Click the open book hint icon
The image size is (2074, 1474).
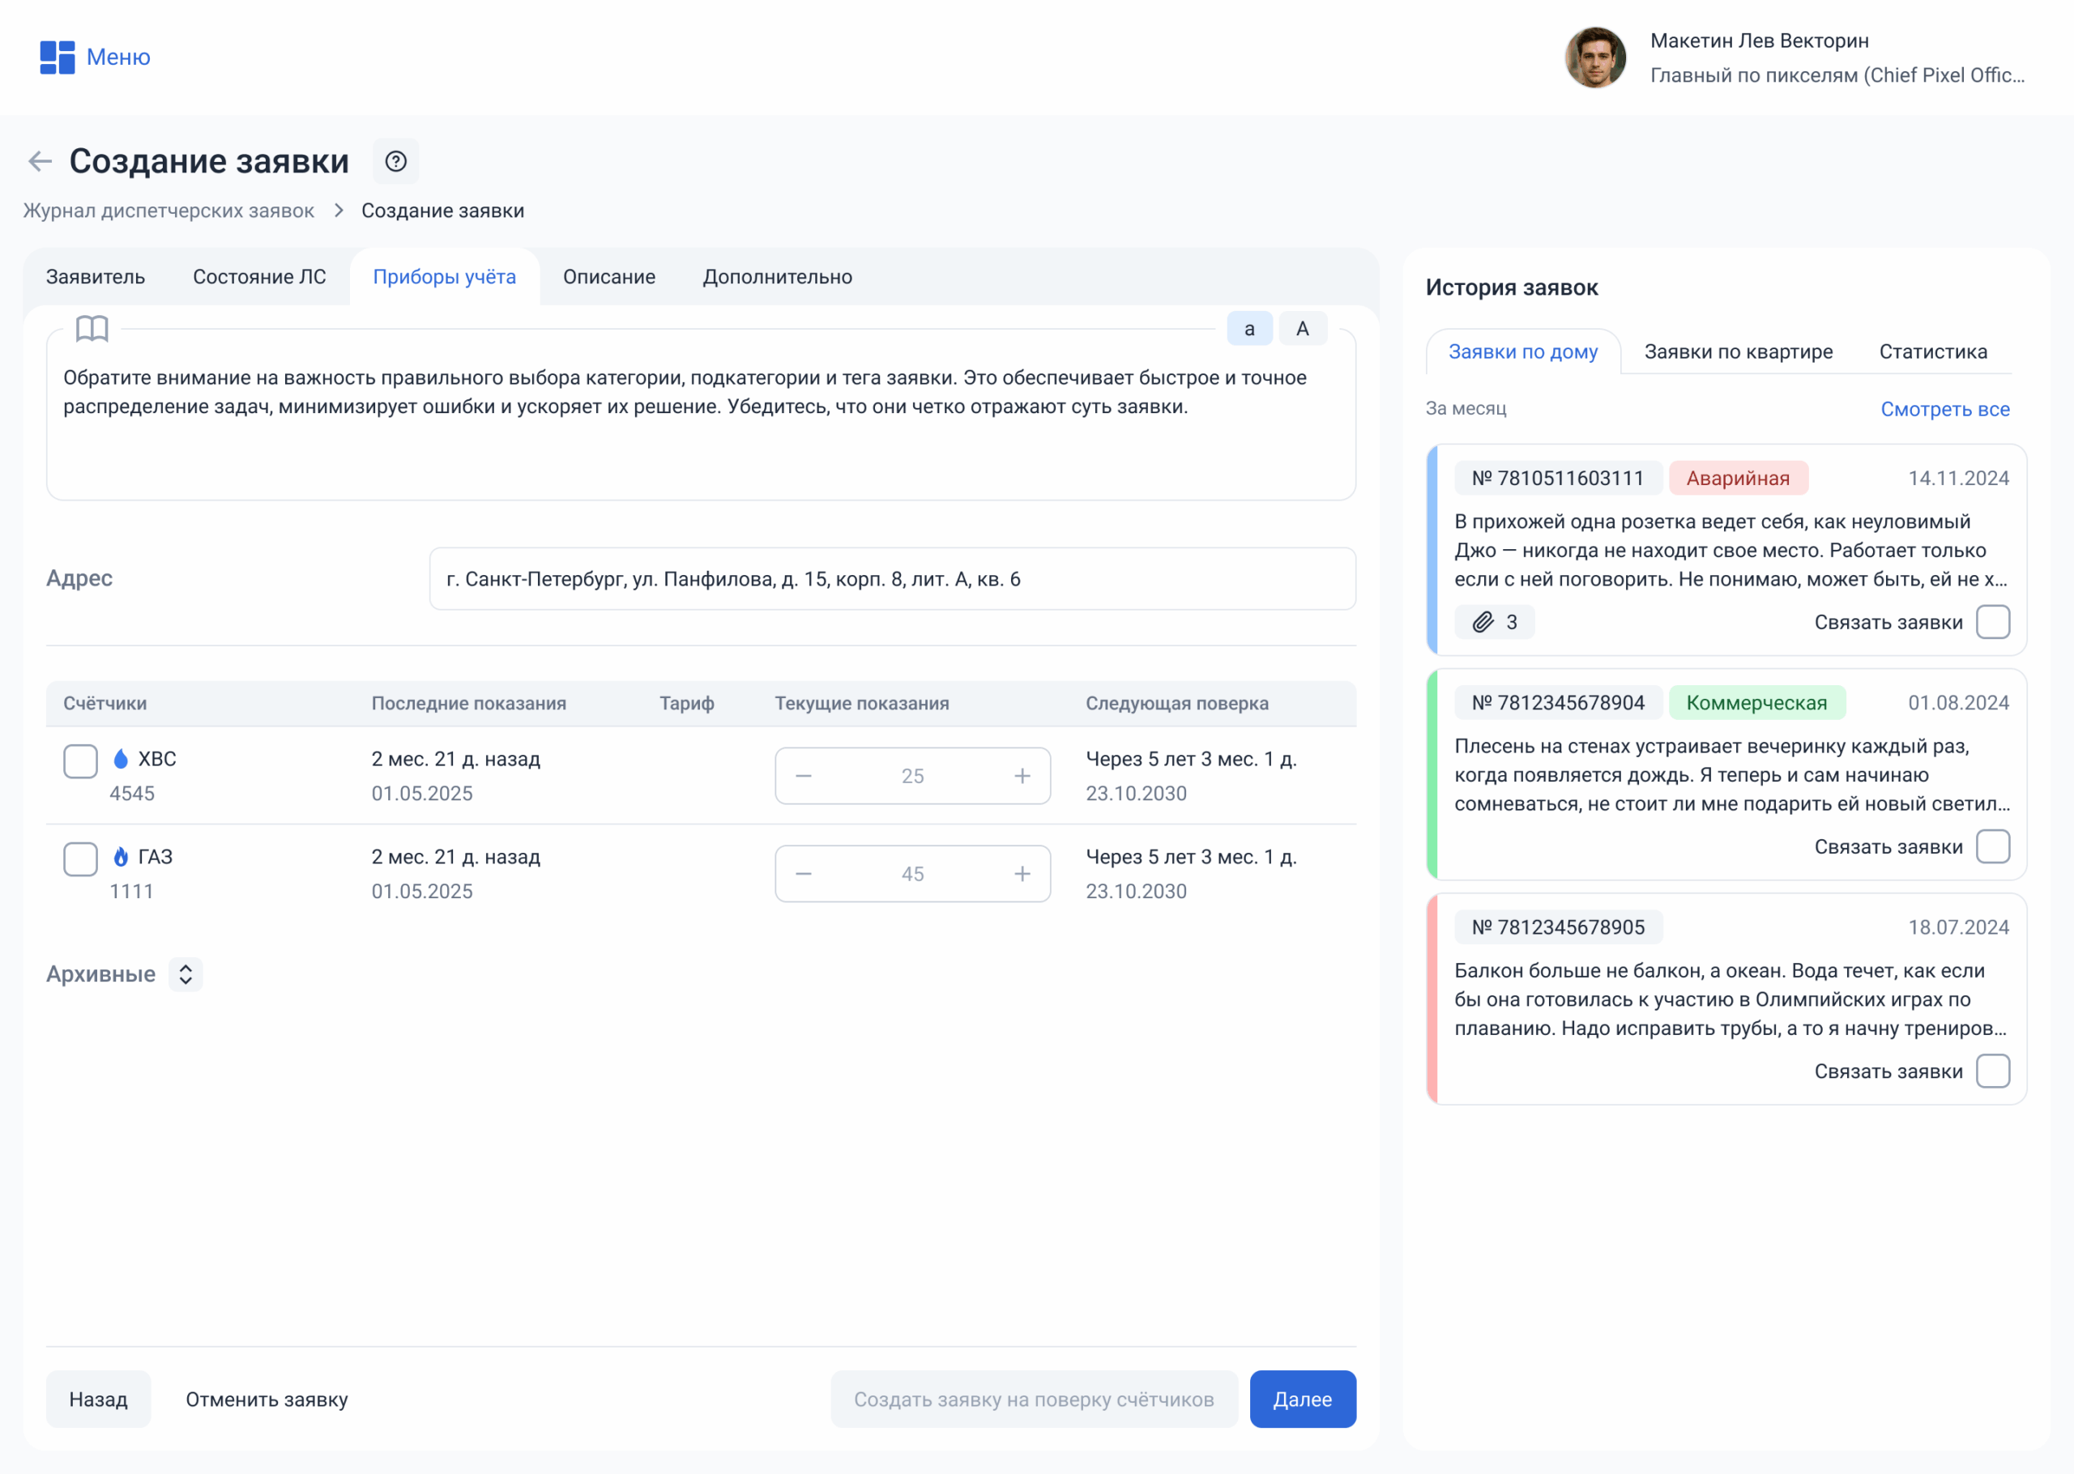point(92,329)
